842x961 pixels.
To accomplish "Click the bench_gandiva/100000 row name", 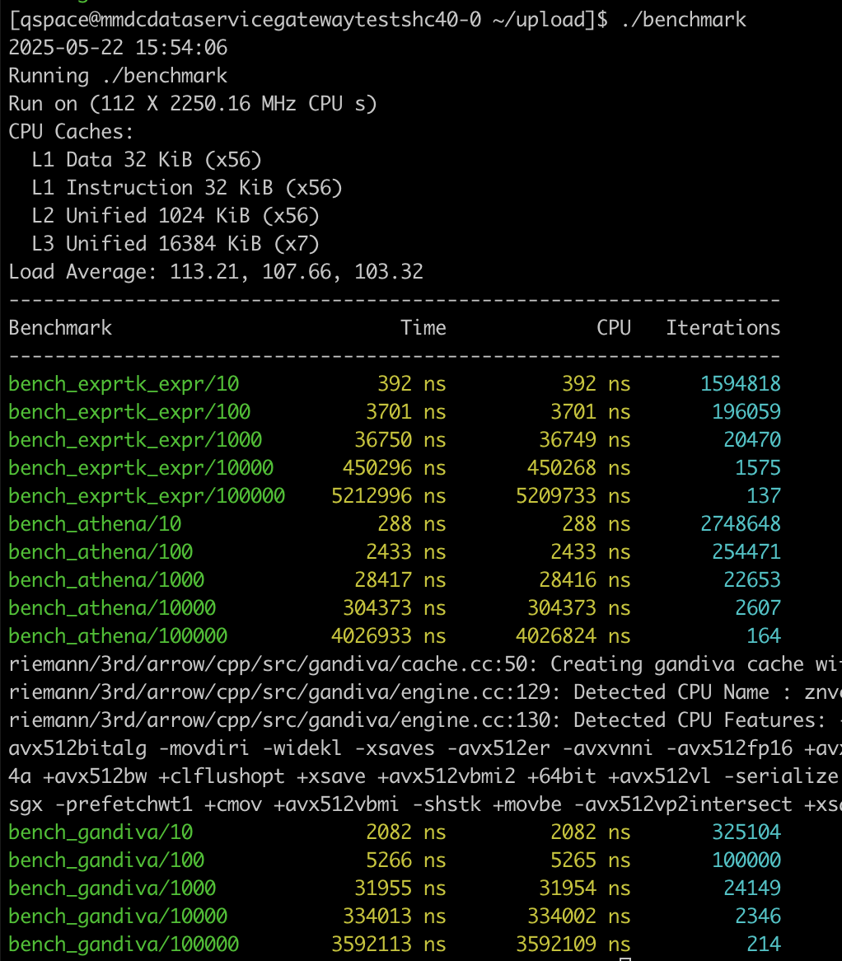I will click(x=124, y=945).
